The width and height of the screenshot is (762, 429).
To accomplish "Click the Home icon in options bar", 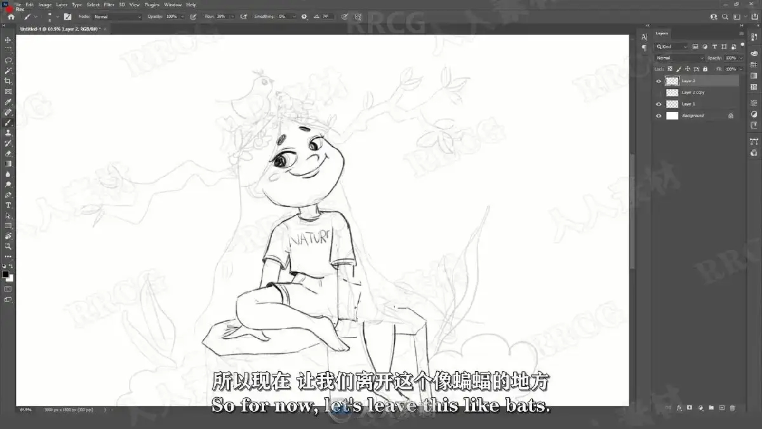I will [x=10, y=17].
